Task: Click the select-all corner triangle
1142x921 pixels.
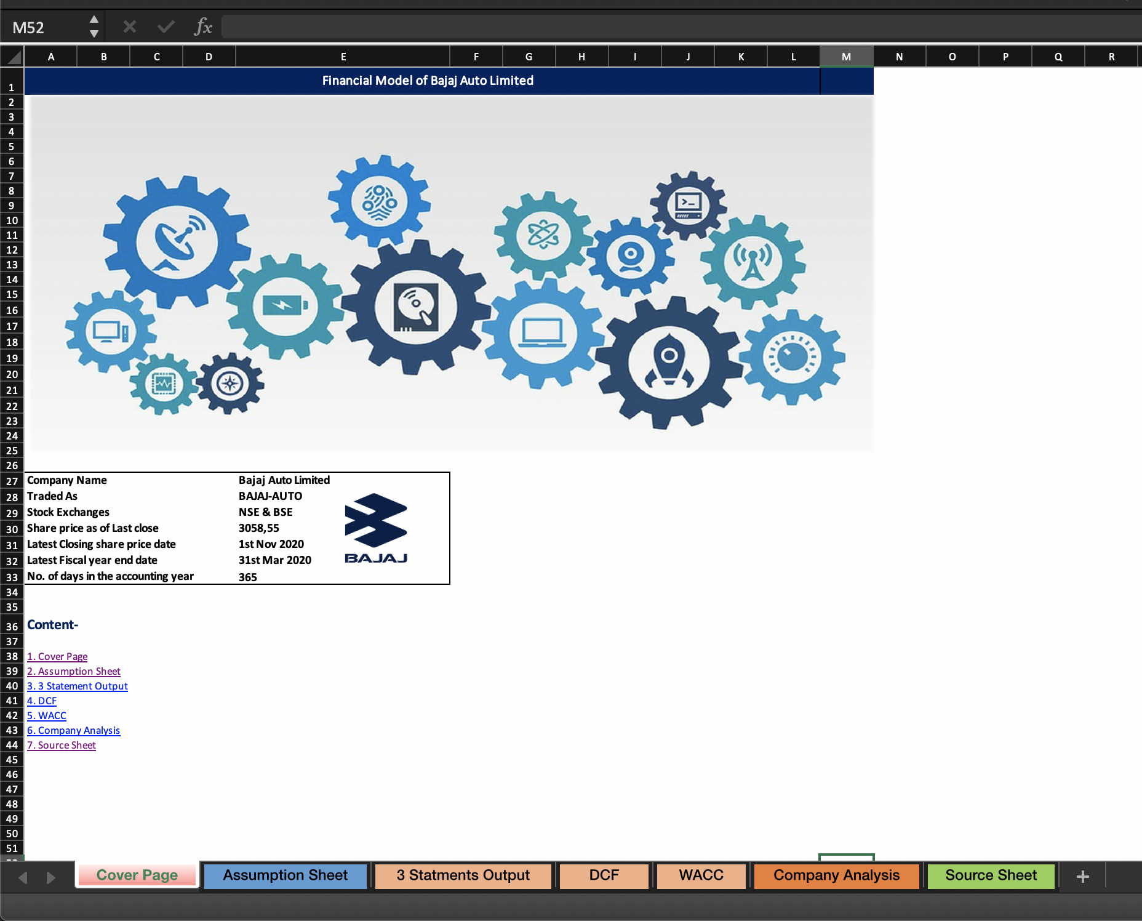Action: coord(12,57)
